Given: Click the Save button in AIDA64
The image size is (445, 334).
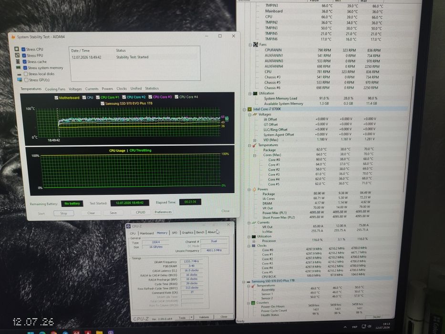Looking at the screenshot, I should pyautogui.click(x=113, y=212).
